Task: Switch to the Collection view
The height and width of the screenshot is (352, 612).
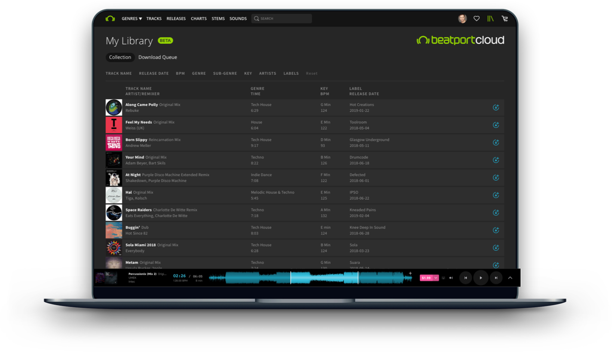Action: point(120,57)
